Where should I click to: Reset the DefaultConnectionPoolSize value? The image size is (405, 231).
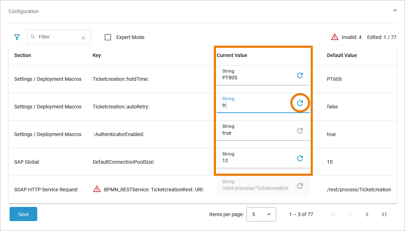(300, 158)
